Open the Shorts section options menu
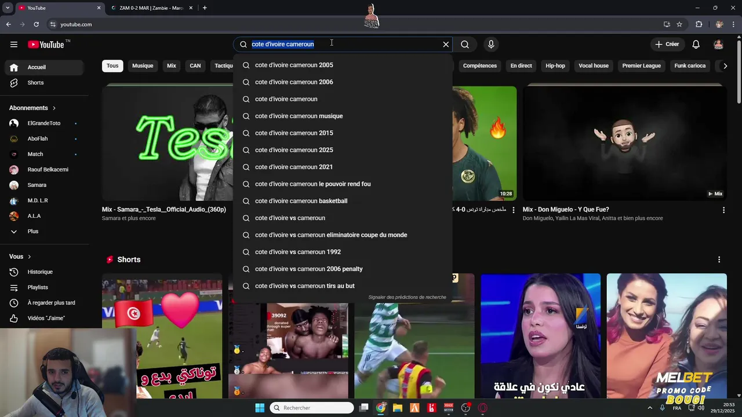This screenshot has width=742, height=417. pyautogui.click(x=719, y=260)
